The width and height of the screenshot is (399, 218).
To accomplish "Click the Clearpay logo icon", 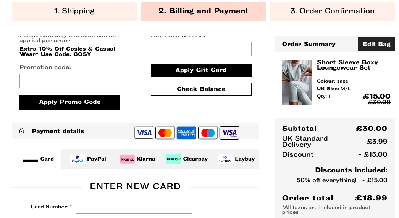I will pyautogui.click(x=174, y=159).
